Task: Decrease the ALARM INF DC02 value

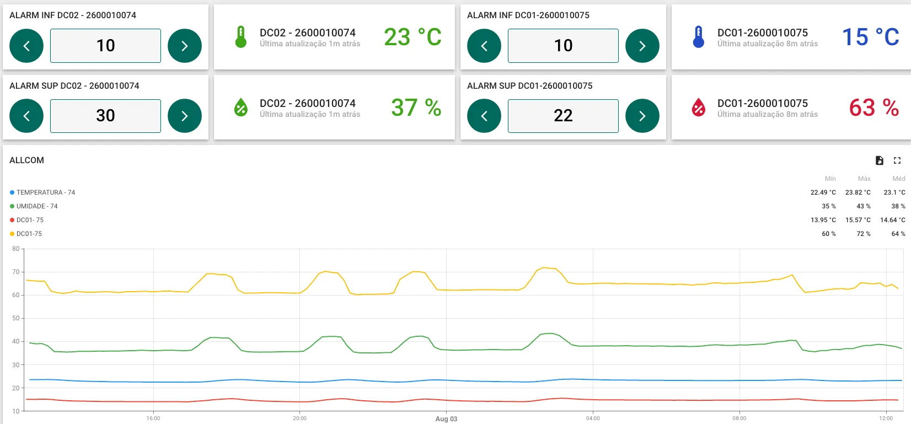Action: point(26,46)
